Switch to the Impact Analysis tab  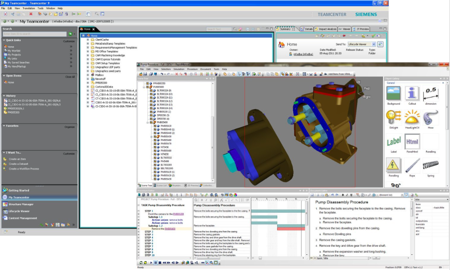[x=325, y=29]
